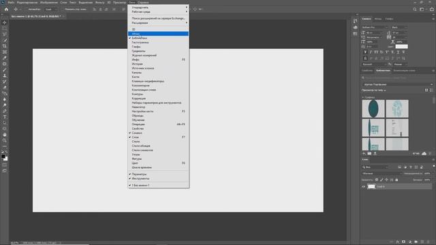Uncheck Инструменты in the Window menu
This screenshot has height=245, width=436.
point(158,178)
